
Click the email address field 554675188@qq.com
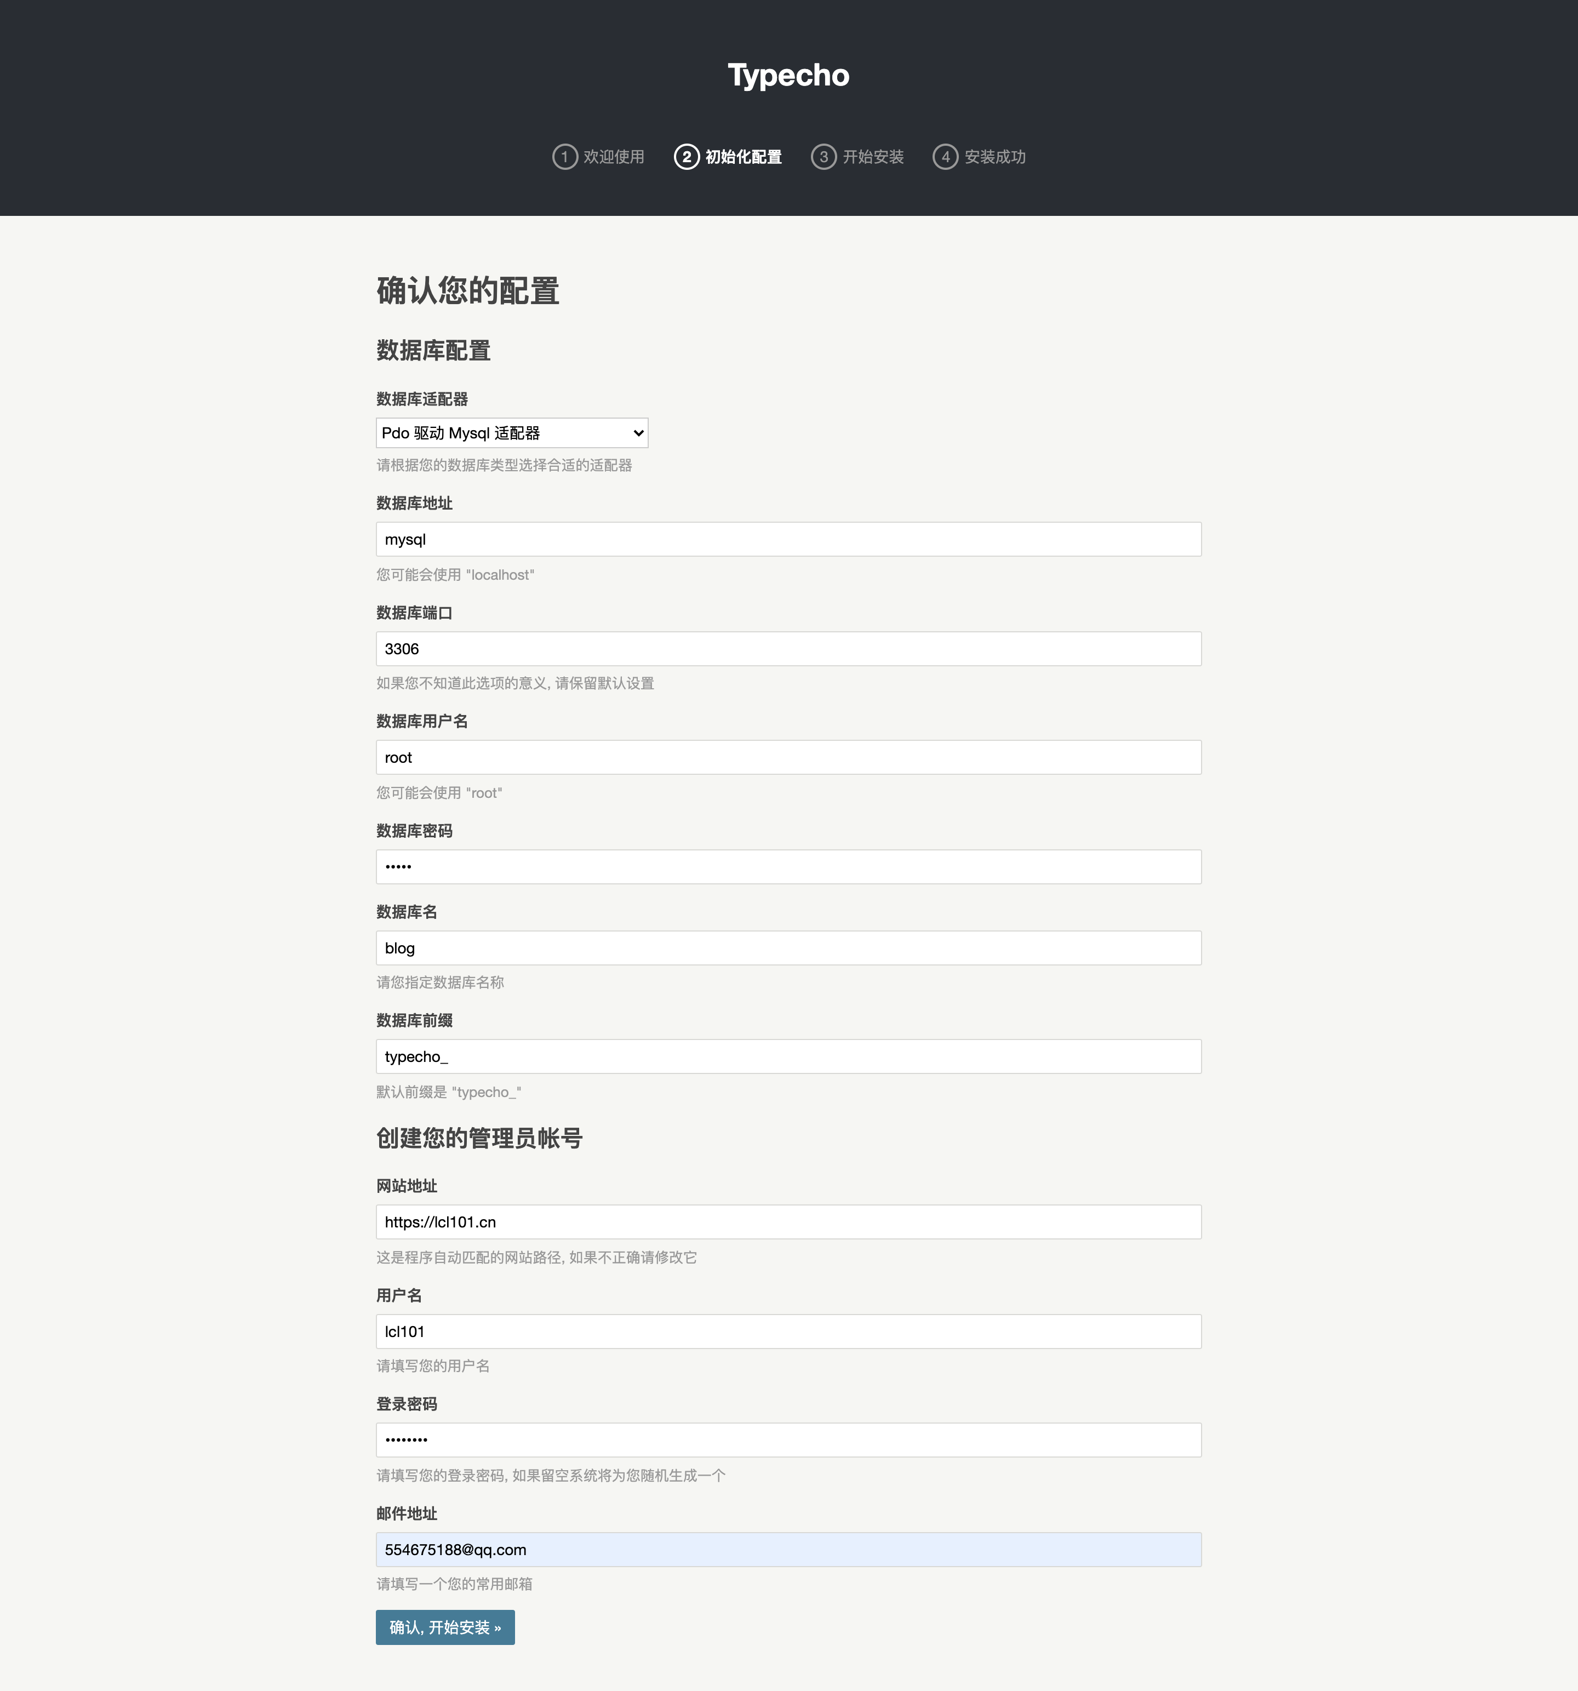pyautogui.click(x=788, y=1550)
